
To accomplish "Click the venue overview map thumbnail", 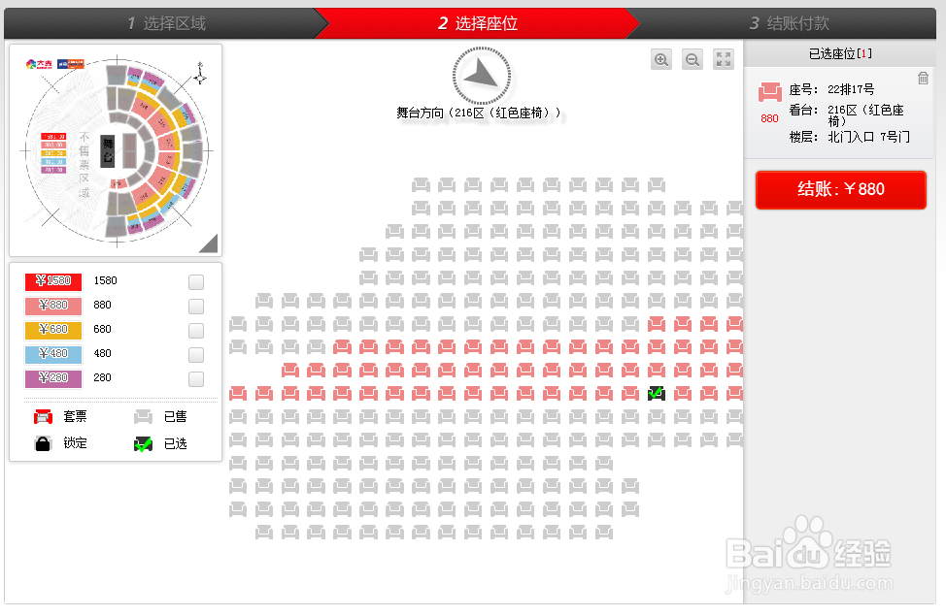I will point(116,150).
